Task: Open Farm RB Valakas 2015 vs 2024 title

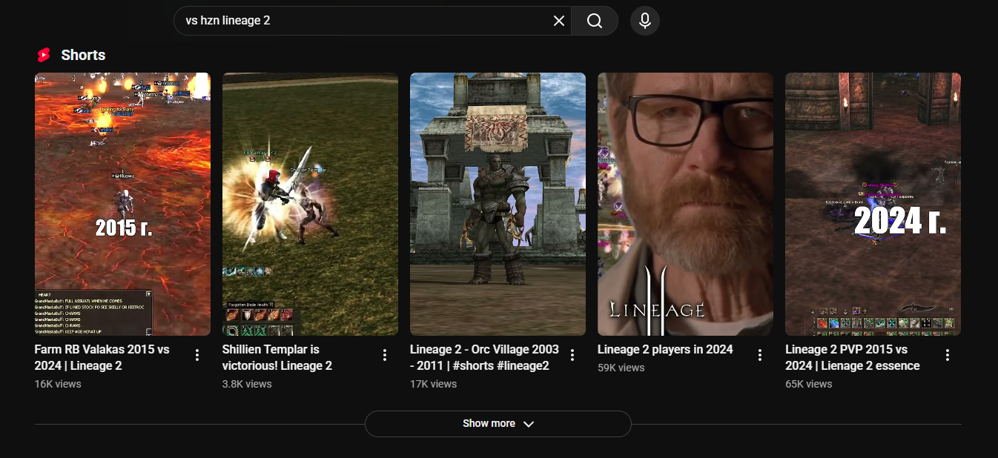Action: 102,357
